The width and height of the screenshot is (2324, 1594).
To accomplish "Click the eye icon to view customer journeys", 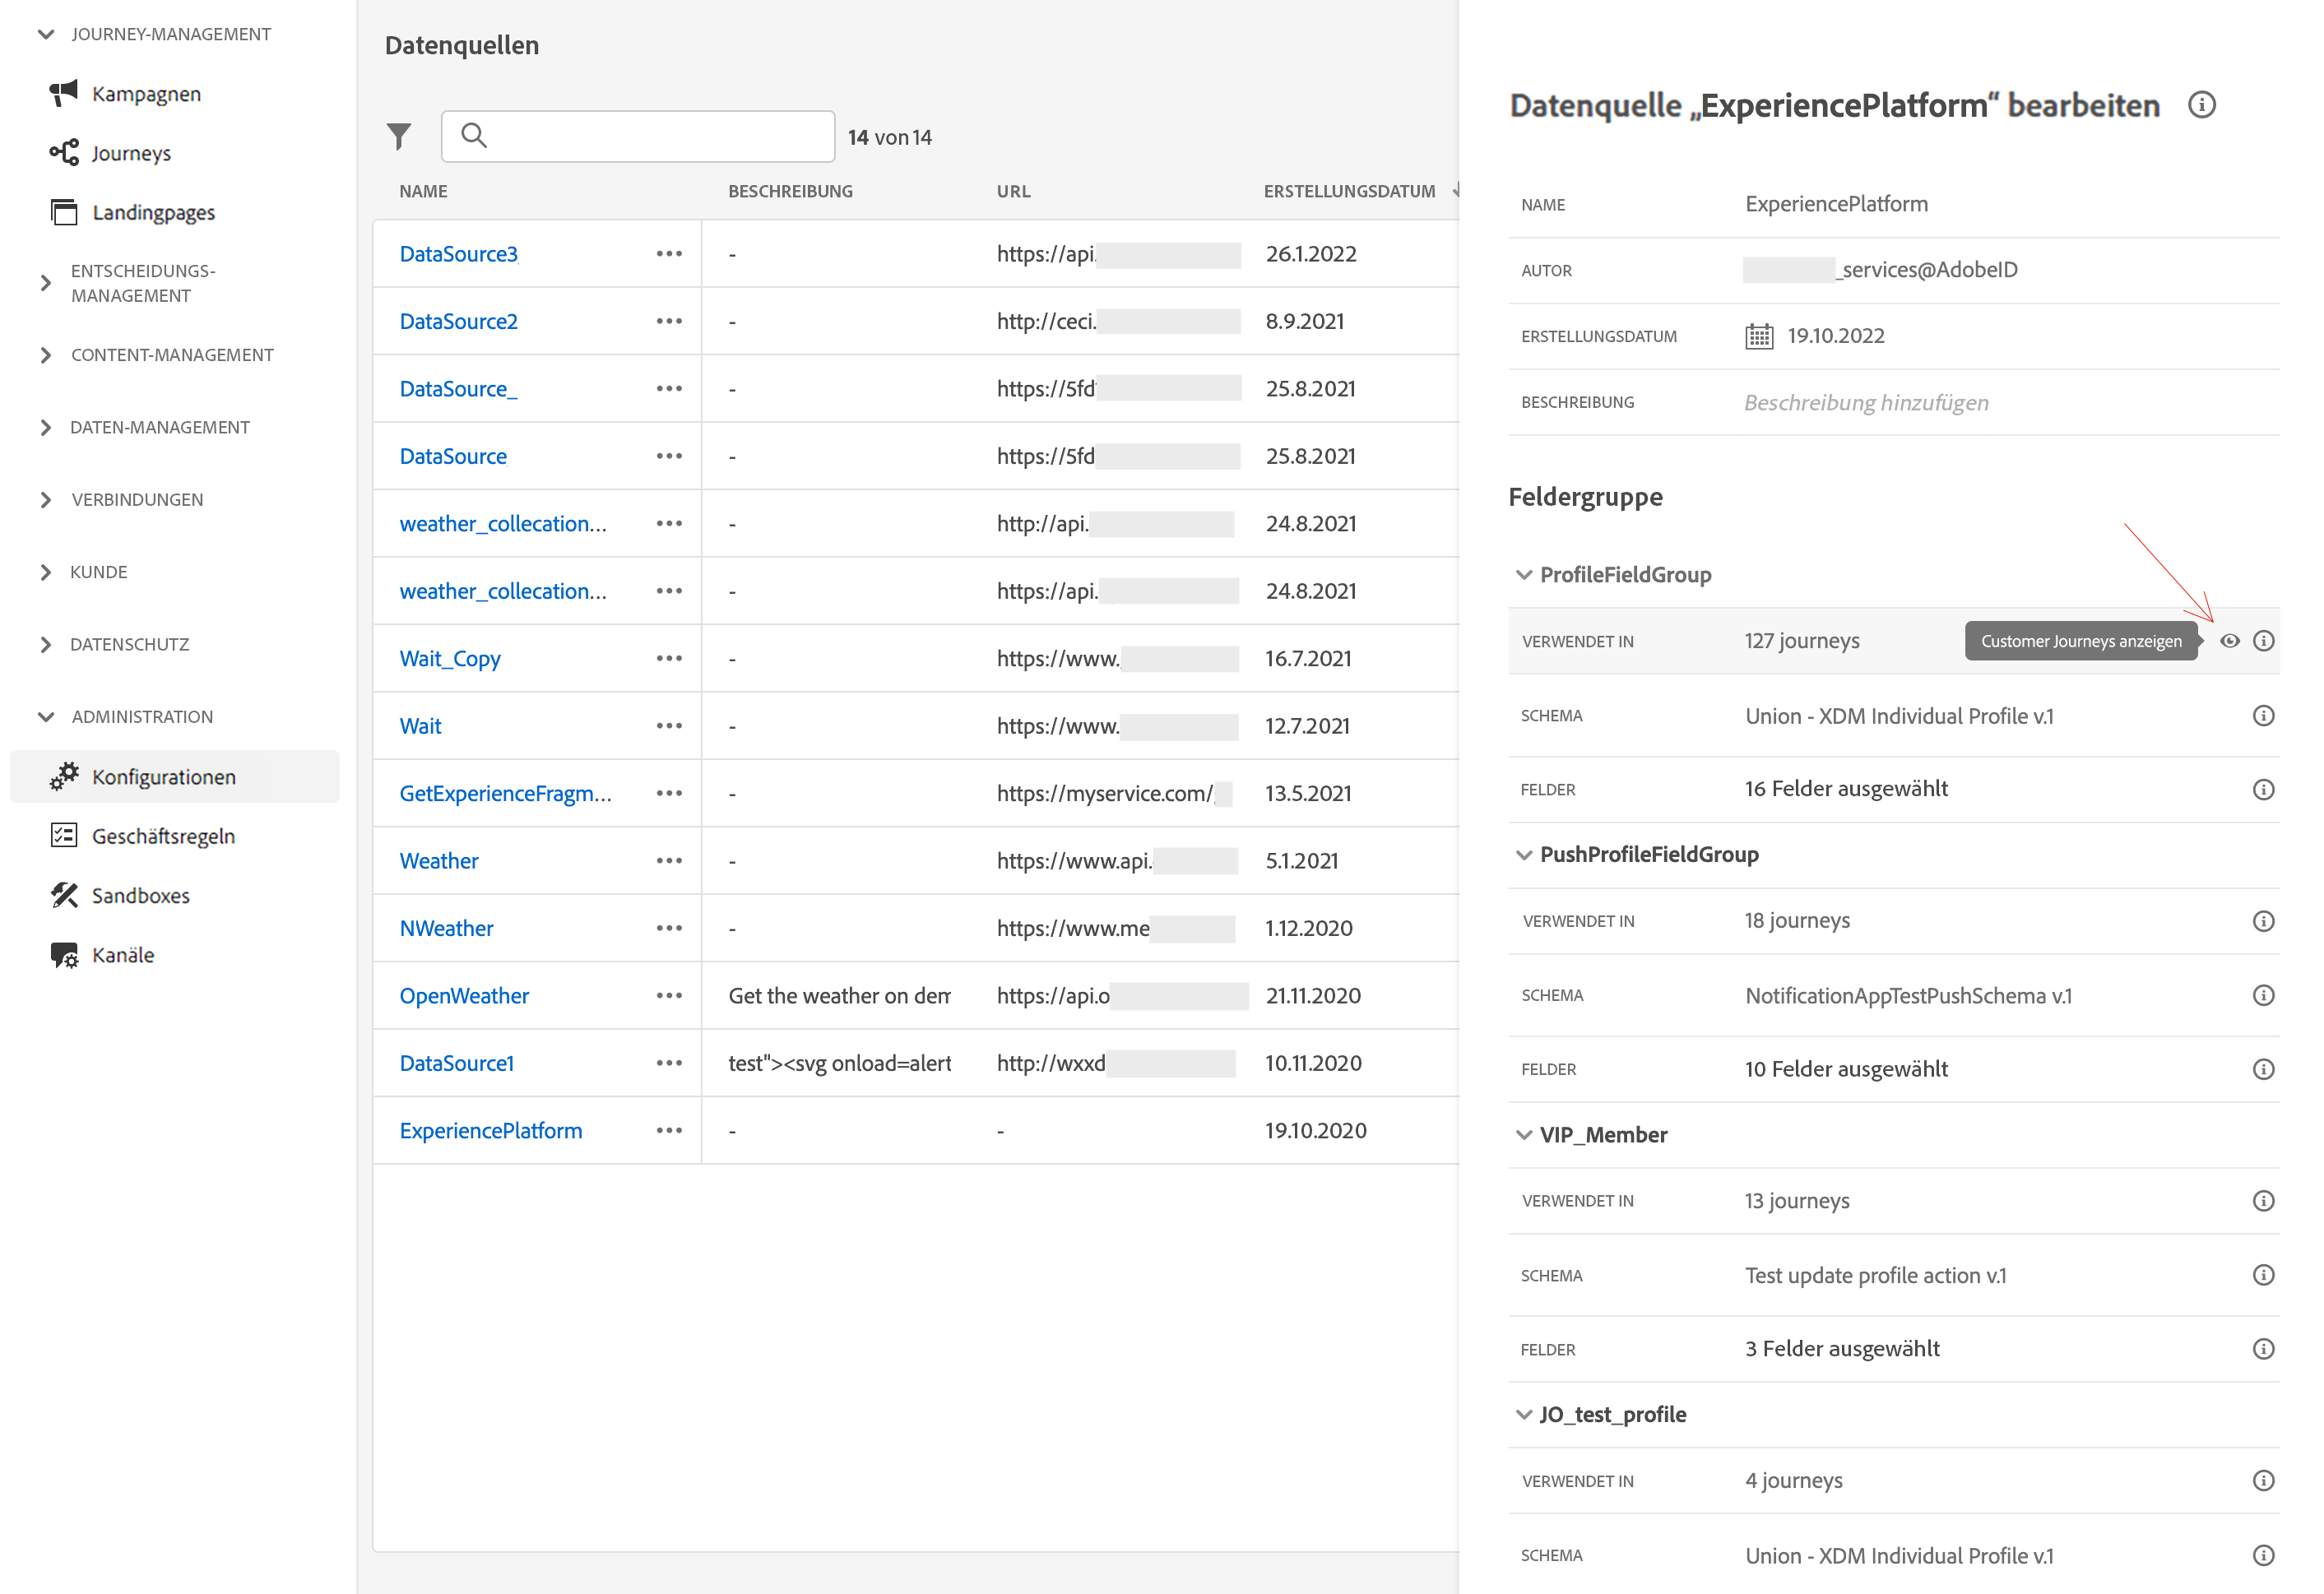I will click(x=2229, y=641).
